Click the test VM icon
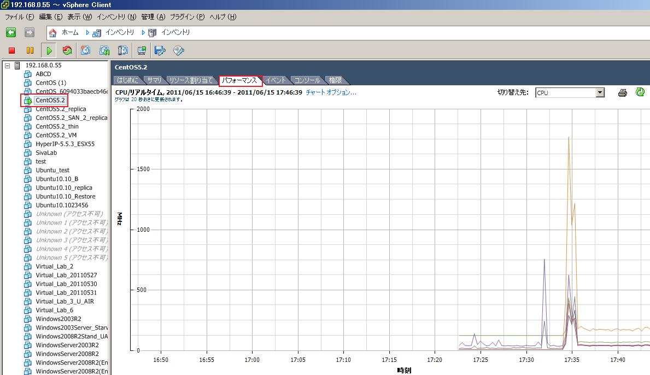 (x=28, y=162)
